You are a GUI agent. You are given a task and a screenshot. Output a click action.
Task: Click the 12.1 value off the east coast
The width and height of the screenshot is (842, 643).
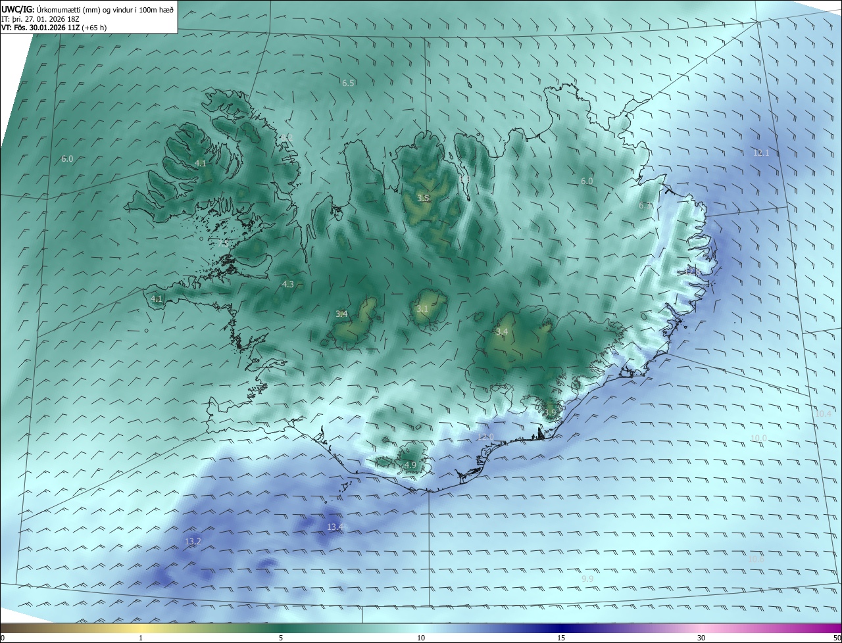click(761, 153)
